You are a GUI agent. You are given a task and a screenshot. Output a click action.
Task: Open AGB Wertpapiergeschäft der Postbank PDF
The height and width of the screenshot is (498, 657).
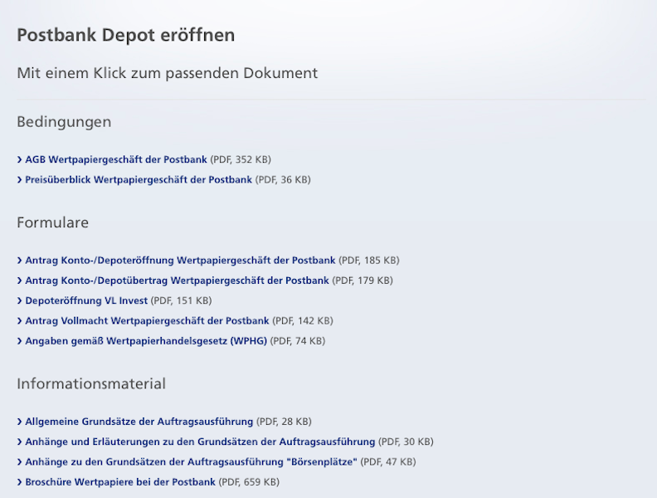[116, 159]
